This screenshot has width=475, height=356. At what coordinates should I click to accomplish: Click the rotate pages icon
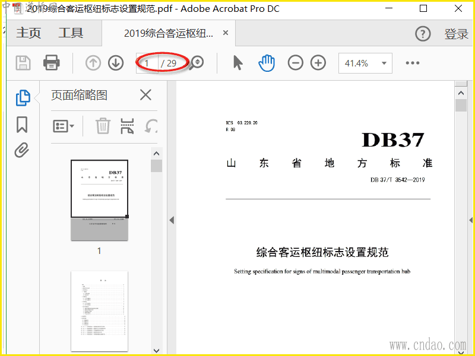point(151,126)
